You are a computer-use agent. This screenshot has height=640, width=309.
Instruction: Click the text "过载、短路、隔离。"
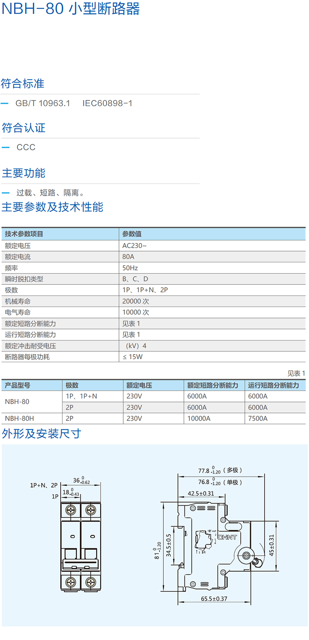coord(51,193)
